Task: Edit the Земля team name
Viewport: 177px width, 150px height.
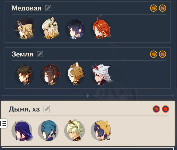Action: click(x=40, y=54)
